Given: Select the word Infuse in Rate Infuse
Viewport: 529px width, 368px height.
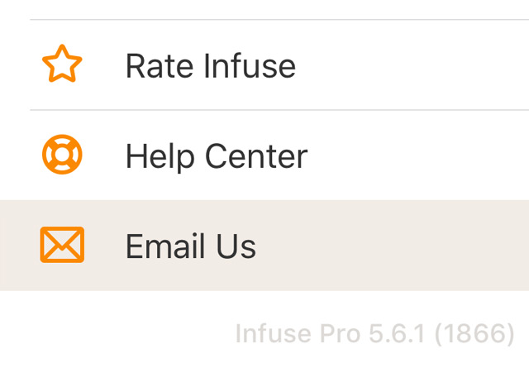Looking at the screenshot, I should [x=250, y=65].
